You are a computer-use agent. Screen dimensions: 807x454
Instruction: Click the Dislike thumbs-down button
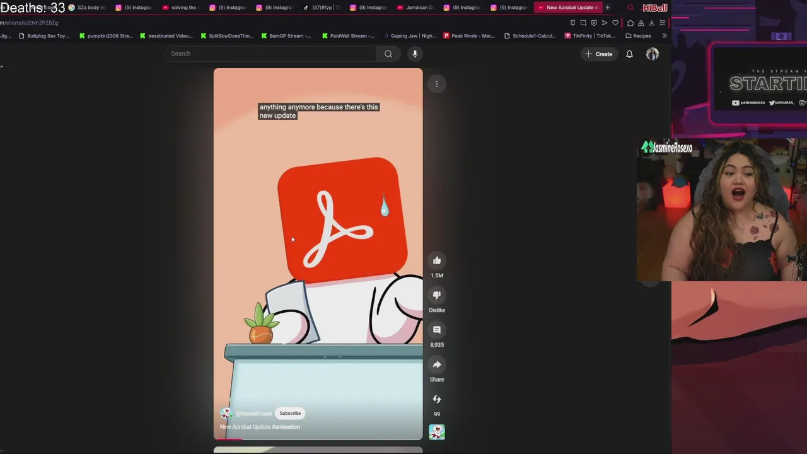click(x=437, y=295)
